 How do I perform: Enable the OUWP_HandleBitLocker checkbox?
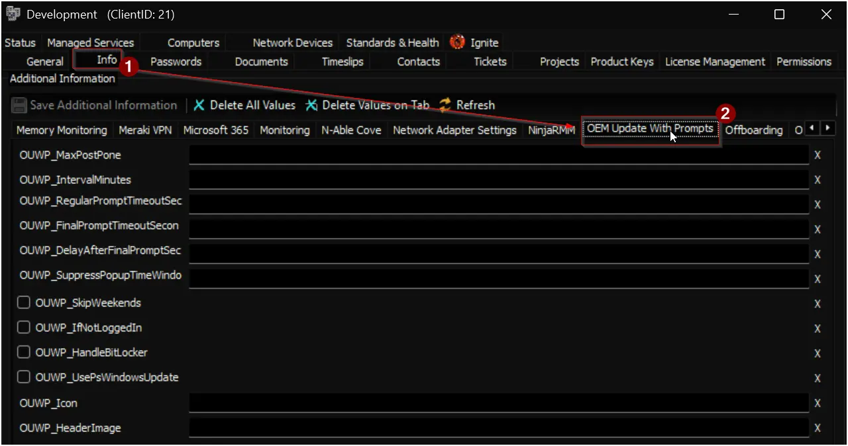click(24, 352)
